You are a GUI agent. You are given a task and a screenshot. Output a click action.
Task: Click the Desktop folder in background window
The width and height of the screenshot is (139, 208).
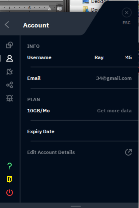95,2
